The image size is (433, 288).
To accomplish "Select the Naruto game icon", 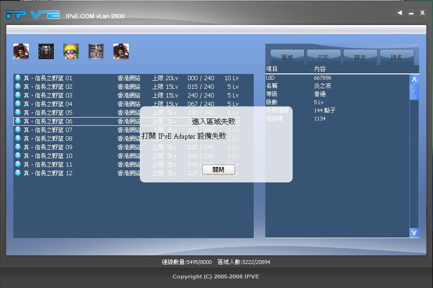I will 71,51.
